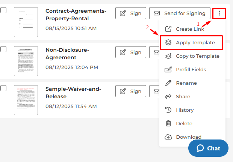Click the Create Link icon
The height and width of the screenshot is (162, 233).
tap(169, 29)
